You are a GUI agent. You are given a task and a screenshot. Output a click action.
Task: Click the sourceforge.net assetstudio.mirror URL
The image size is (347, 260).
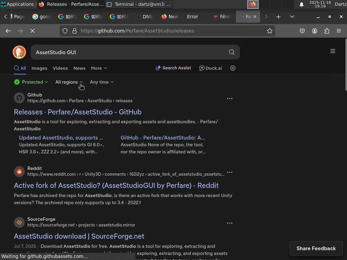[x=81, y=225]
